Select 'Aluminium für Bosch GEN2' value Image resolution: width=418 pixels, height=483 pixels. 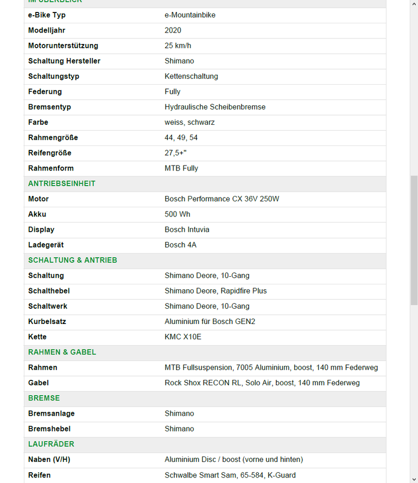210,322
